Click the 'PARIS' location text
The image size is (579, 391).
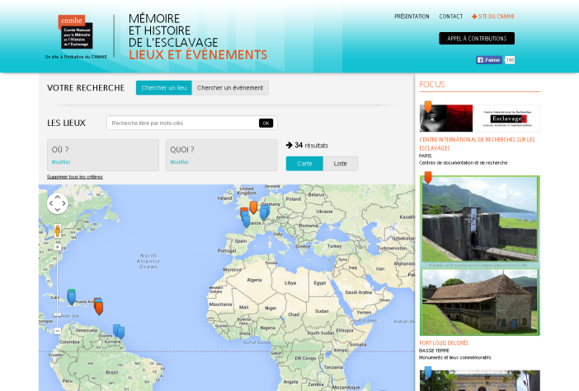[x=425, y=156]
